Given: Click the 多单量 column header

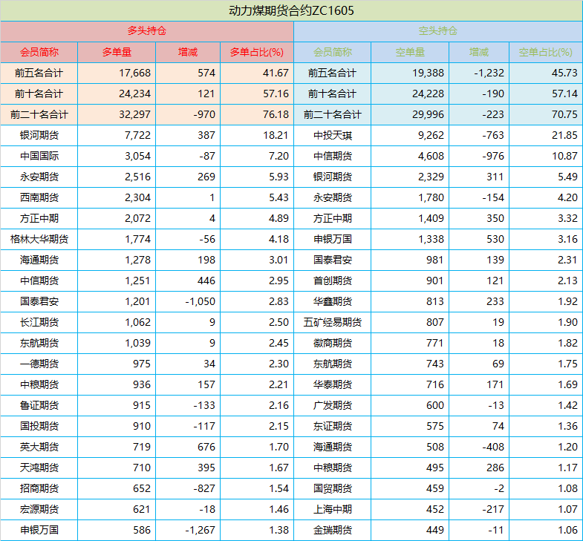Looking at the screenshot, I should point(117,52).
